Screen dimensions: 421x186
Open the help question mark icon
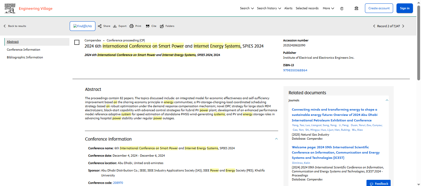pyautogui.click(x=342, y=9)
